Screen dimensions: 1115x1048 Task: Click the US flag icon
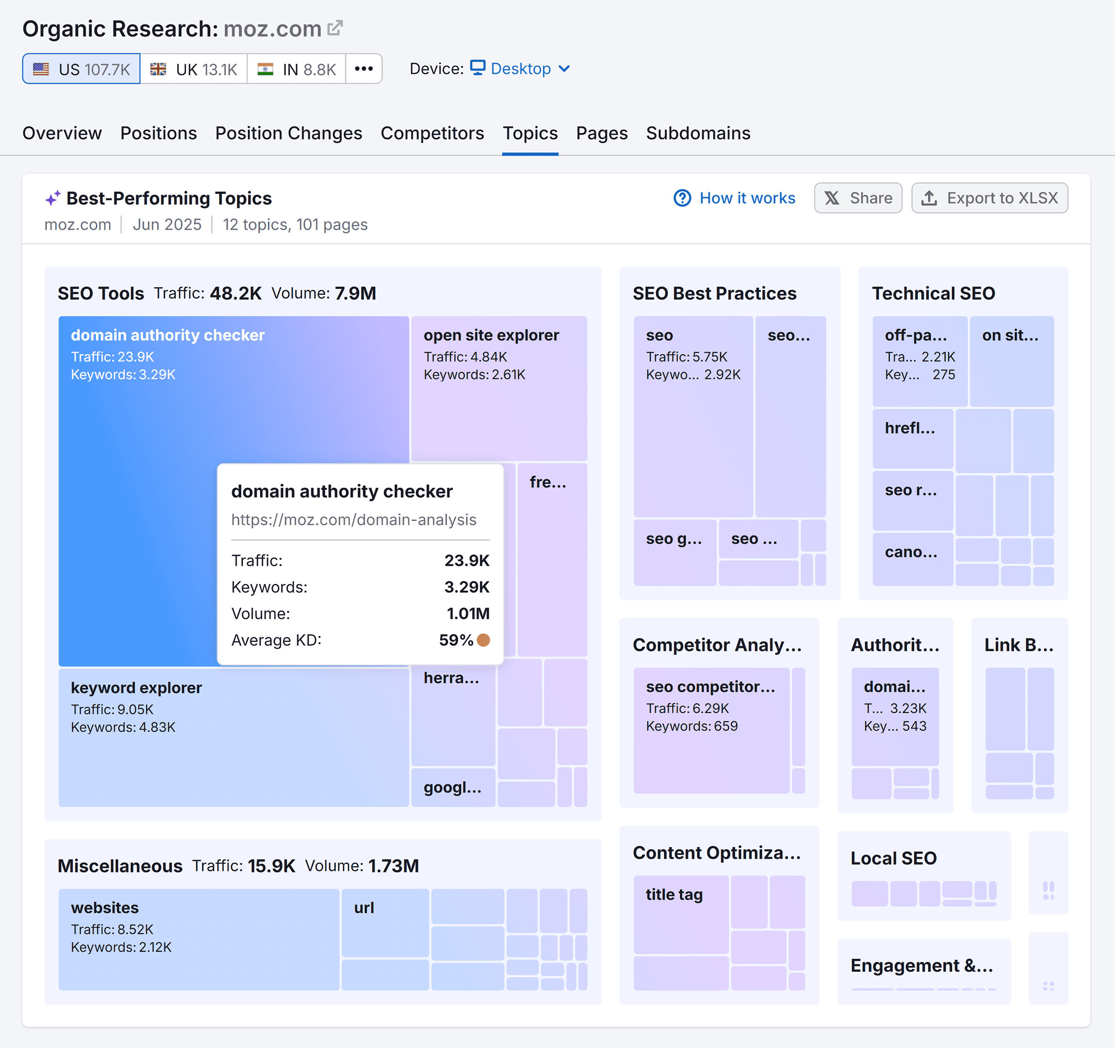click(x=42, y=68)
